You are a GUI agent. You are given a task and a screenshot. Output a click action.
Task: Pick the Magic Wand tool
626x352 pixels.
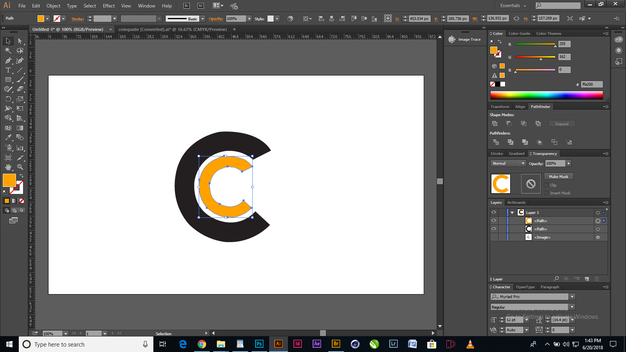coord(8,50)
